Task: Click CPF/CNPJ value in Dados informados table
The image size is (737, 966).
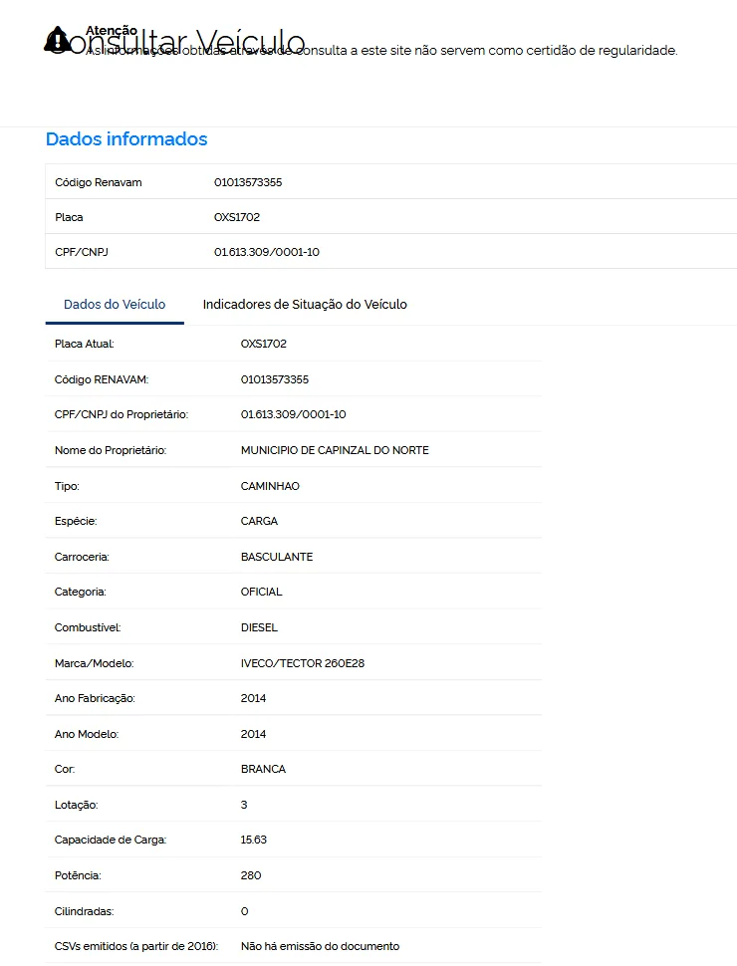Action: [x=266, y=252]
